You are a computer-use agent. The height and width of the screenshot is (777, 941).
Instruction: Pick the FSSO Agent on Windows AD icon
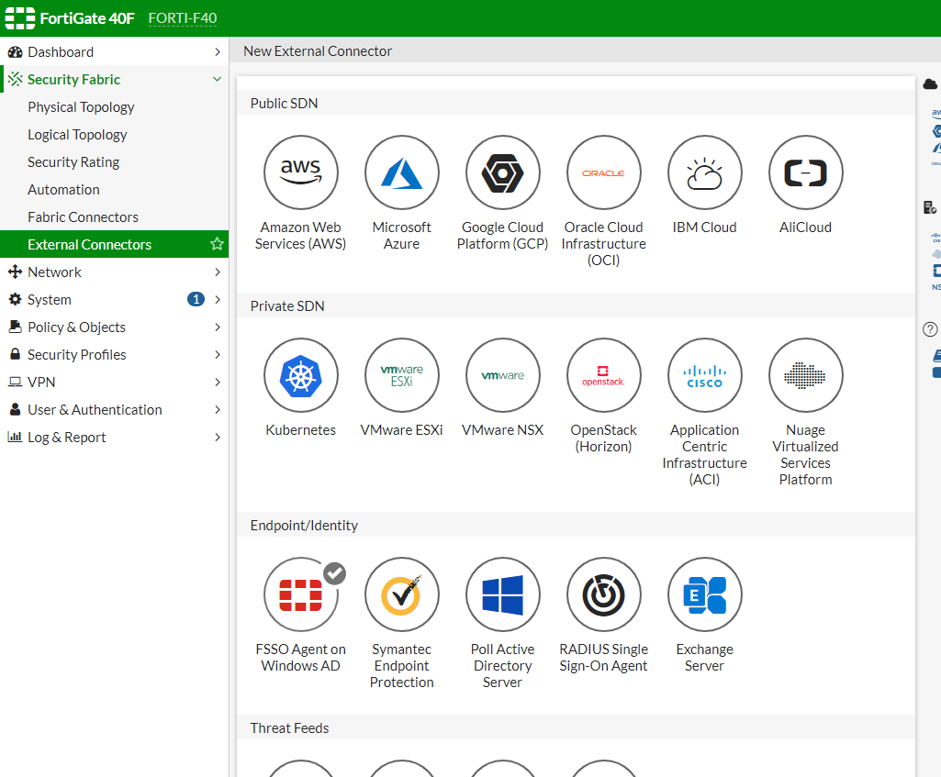(x=301, y=594)
